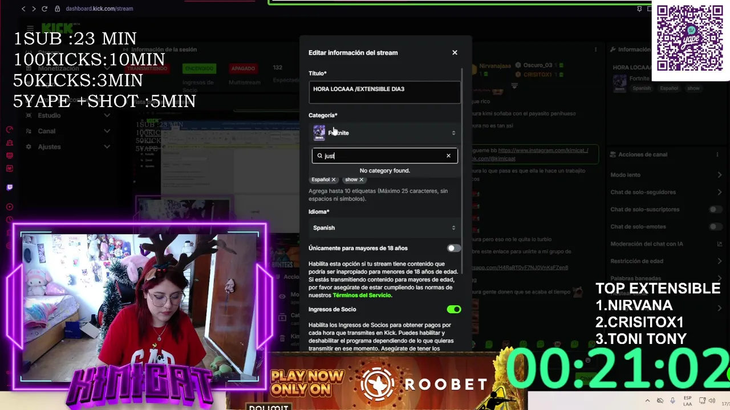Open Acciones de canal three-dot menu
The height and width of the screenshot is (410, 730).
[717, 154]
